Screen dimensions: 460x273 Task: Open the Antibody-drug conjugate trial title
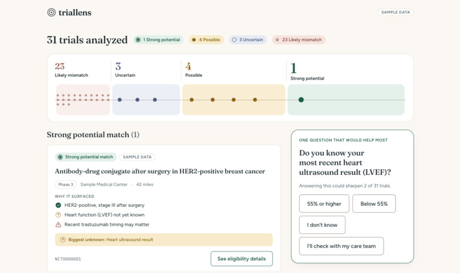click(160, 172)
